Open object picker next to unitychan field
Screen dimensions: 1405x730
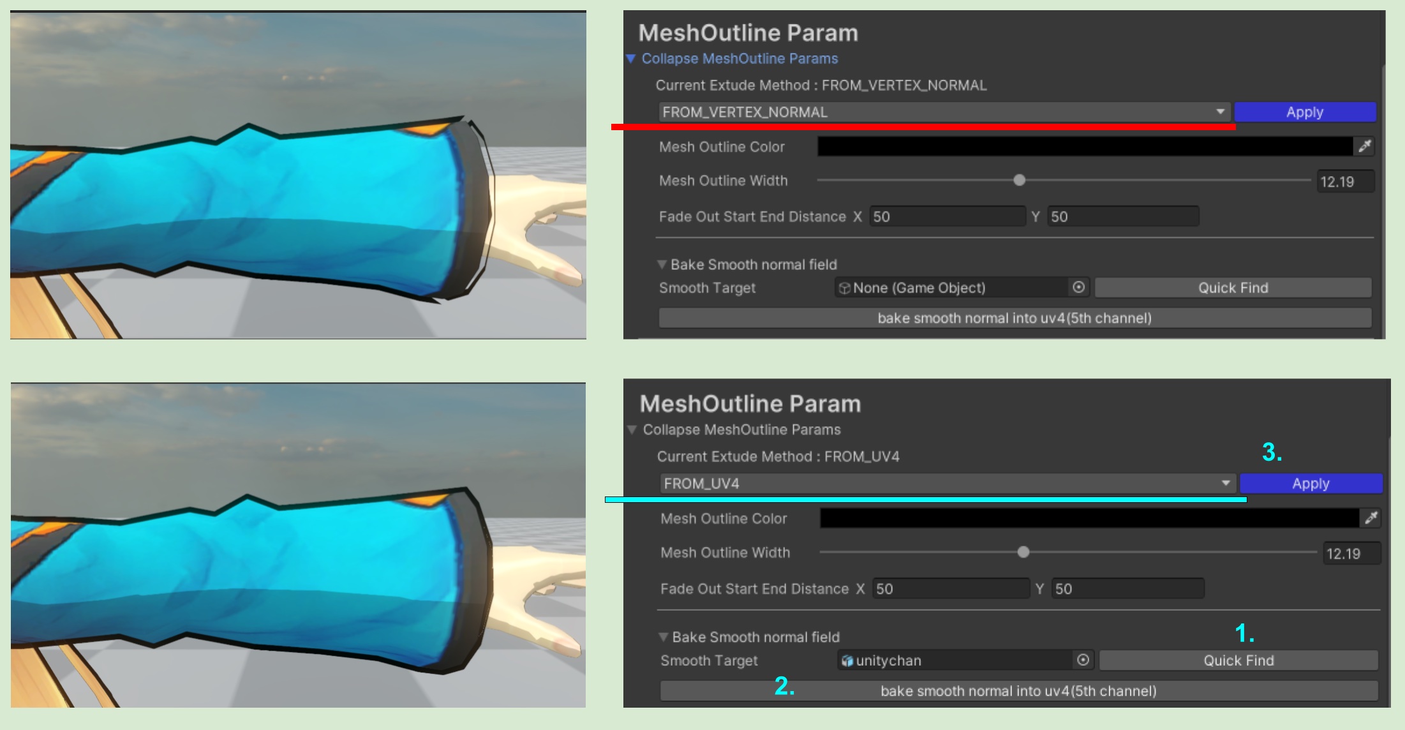point(1083,660)
